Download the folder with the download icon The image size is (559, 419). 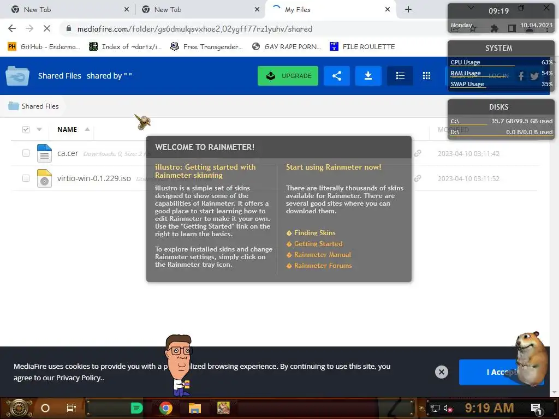[x=368, y=75]
